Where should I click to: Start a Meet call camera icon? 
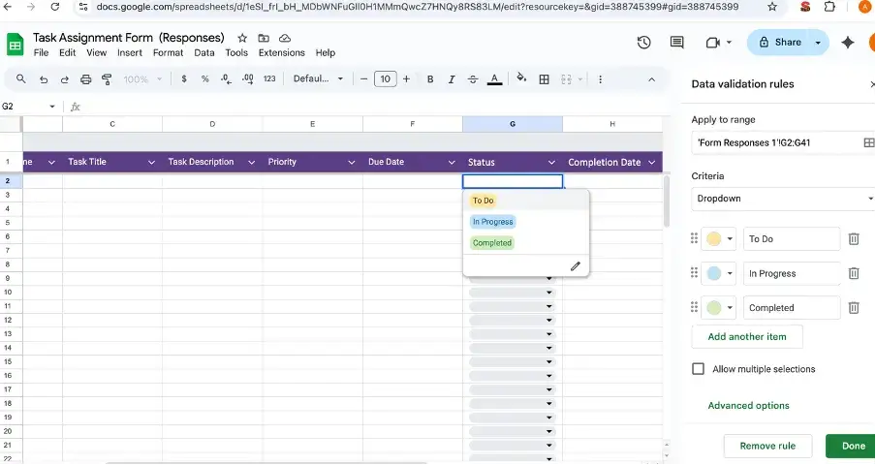[x=713, y=43]
